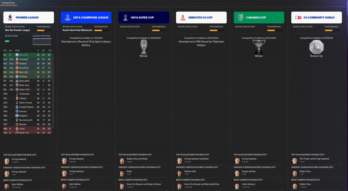This screenshot has width=348, height=191.
Task: Click the FA Community Shield trophy image
Action: (316, 47)
